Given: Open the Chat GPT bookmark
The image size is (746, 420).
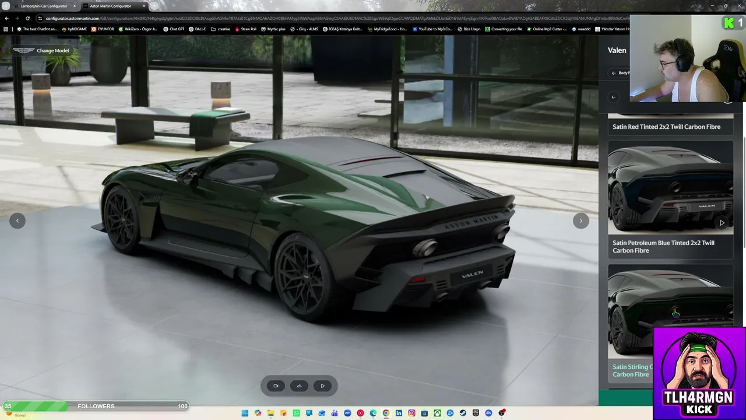Looking at the screenshot, I should [x=174, y=29].
